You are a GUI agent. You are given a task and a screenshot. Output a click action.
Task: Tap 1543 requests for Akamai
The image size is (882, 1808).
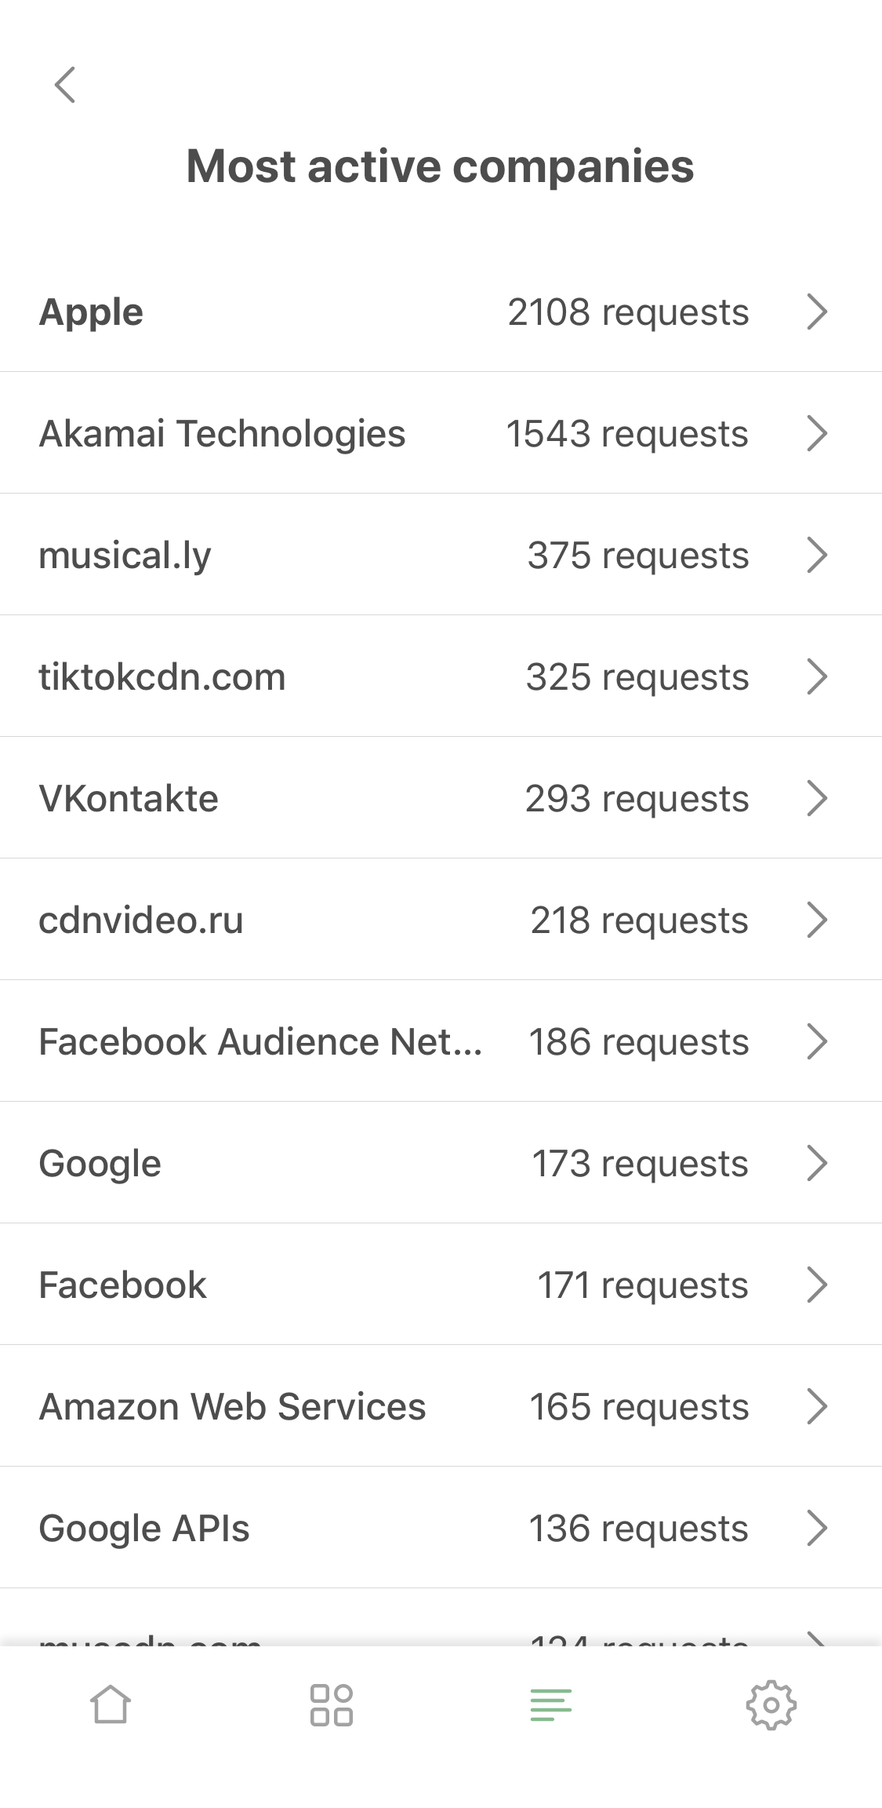click(x=627, y=433)
